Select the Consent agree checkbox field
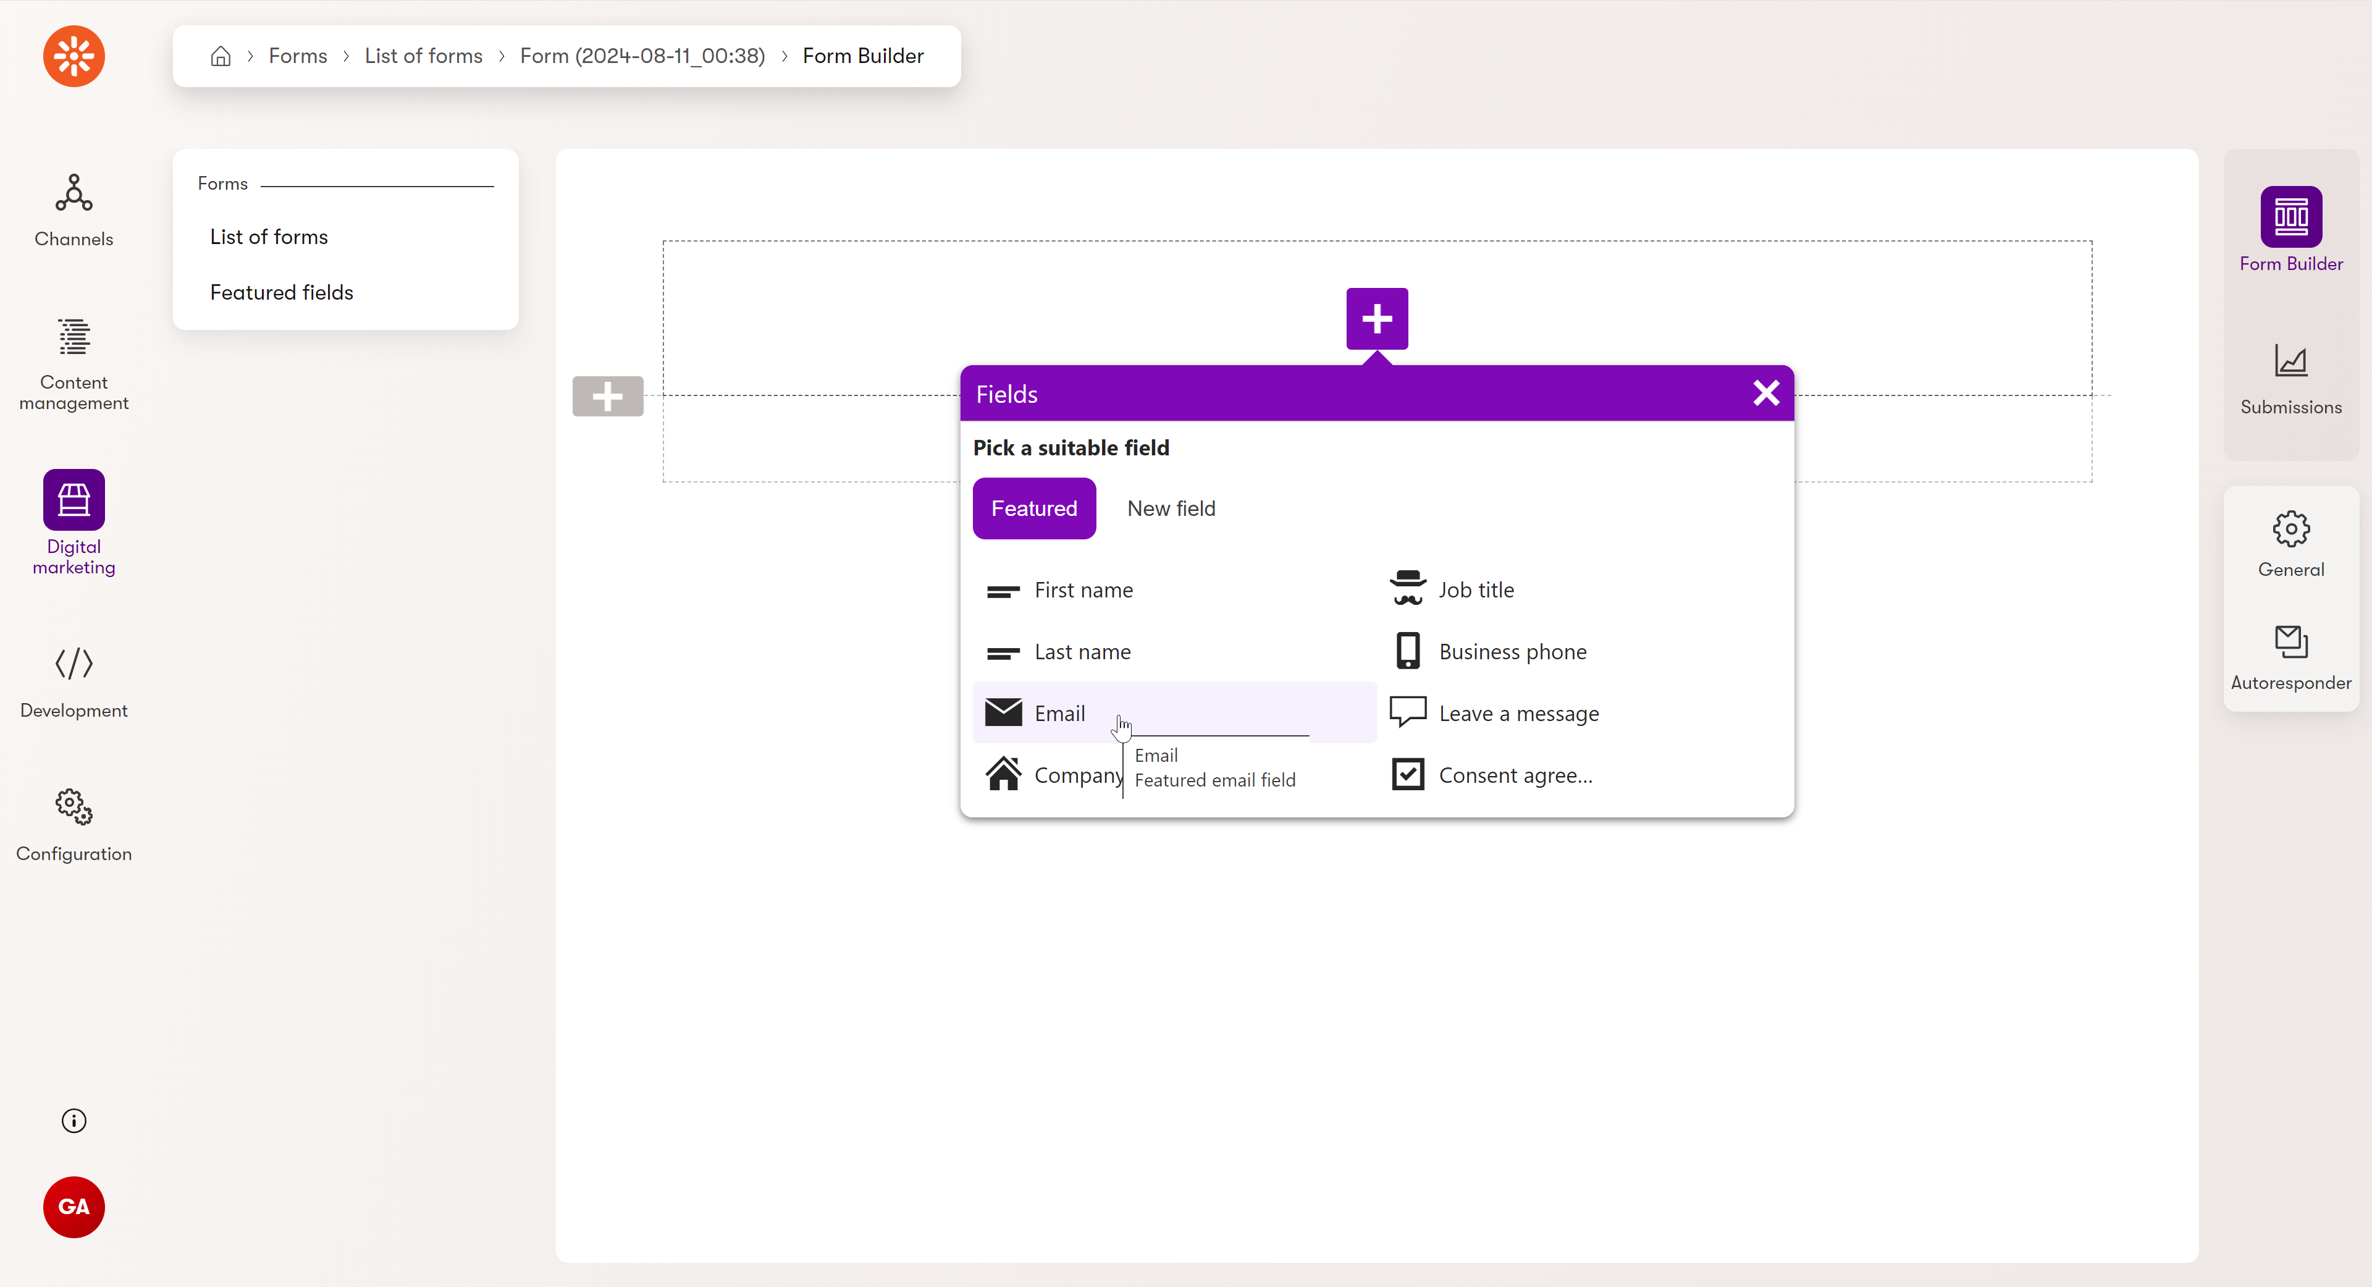The width and height of the screenshot is (2372, 1287). [1513, 774]
